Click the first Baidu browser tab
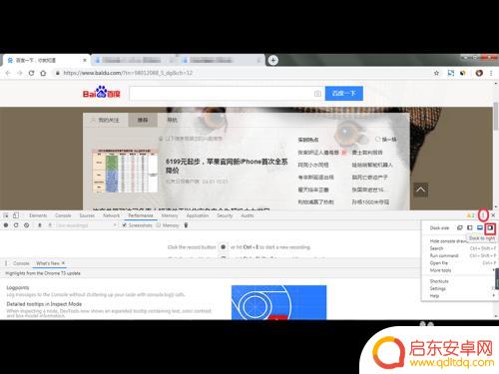499x374 pixels. pyautogui.click(x=46, y=60)
